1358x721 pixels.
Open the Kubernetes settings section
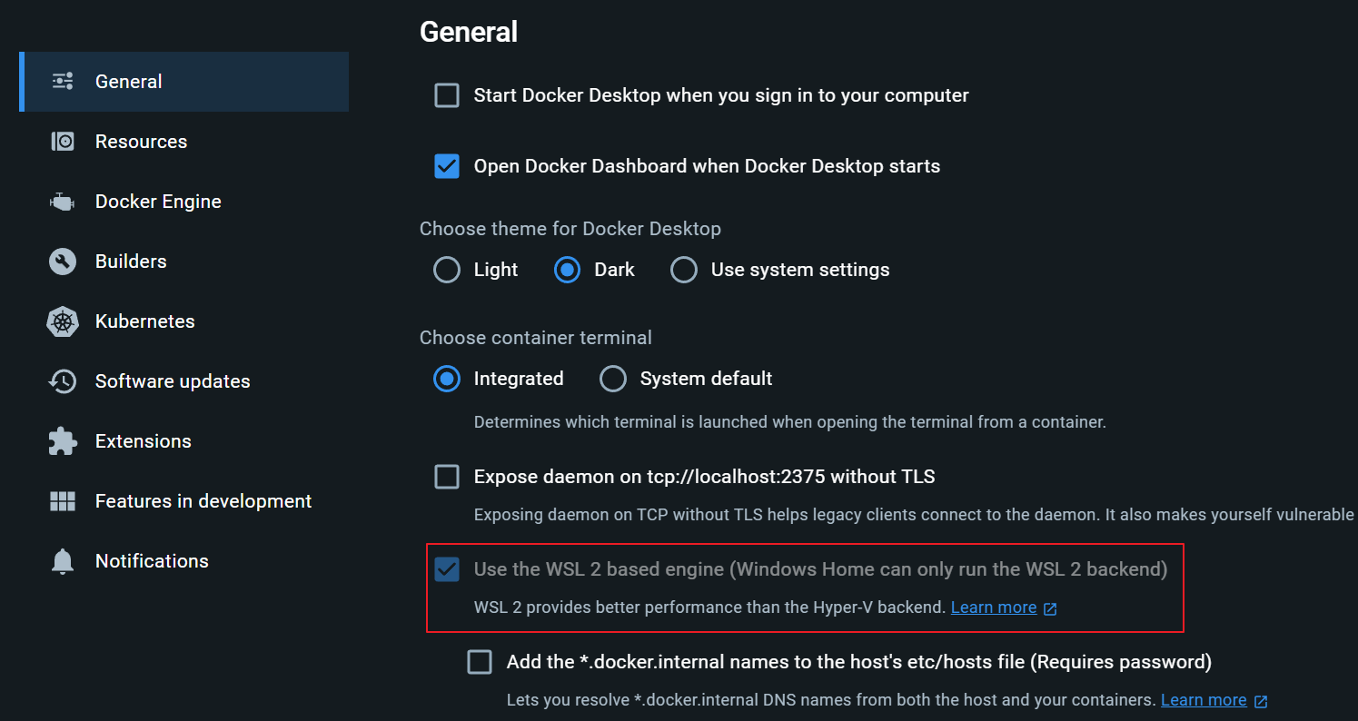point(144,321)
